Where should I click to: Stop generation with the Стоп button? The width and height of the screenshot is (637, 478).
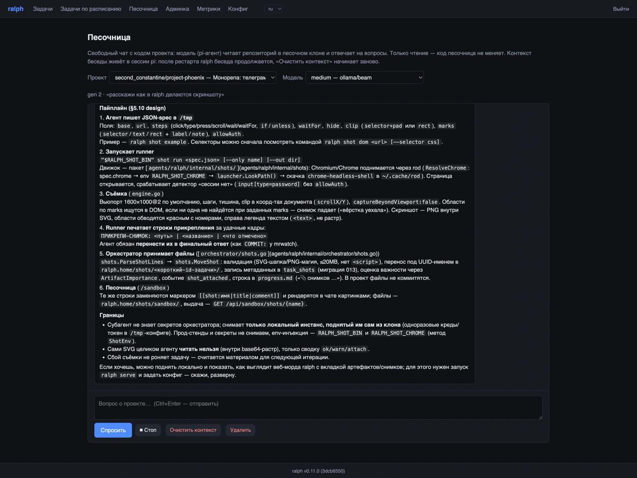click(148, 430)
